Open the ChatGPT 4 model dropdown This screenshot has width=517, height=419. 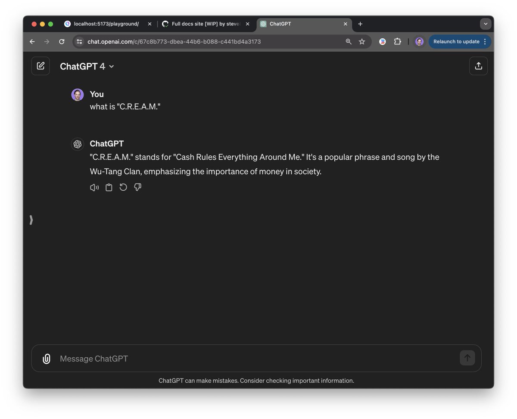pyautogui.click(x=87, y=66)
